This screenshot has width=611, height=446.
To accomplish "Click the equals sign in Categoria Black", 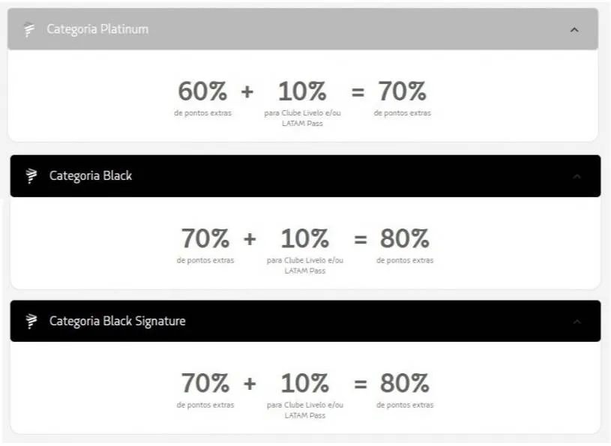I will point(361,240).
